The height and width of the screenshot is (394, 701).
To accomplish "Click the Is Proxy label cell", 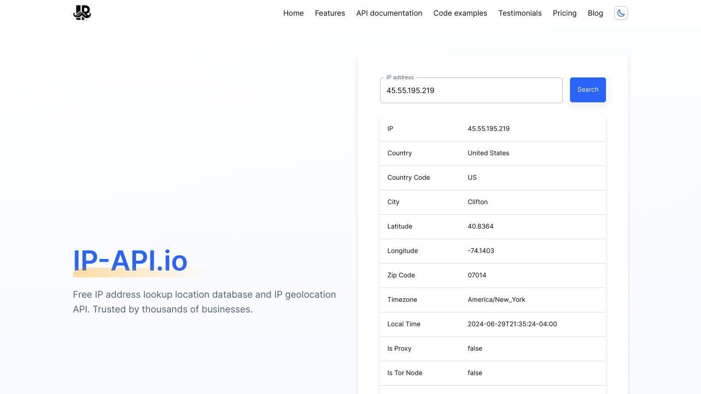I will 399,349.
